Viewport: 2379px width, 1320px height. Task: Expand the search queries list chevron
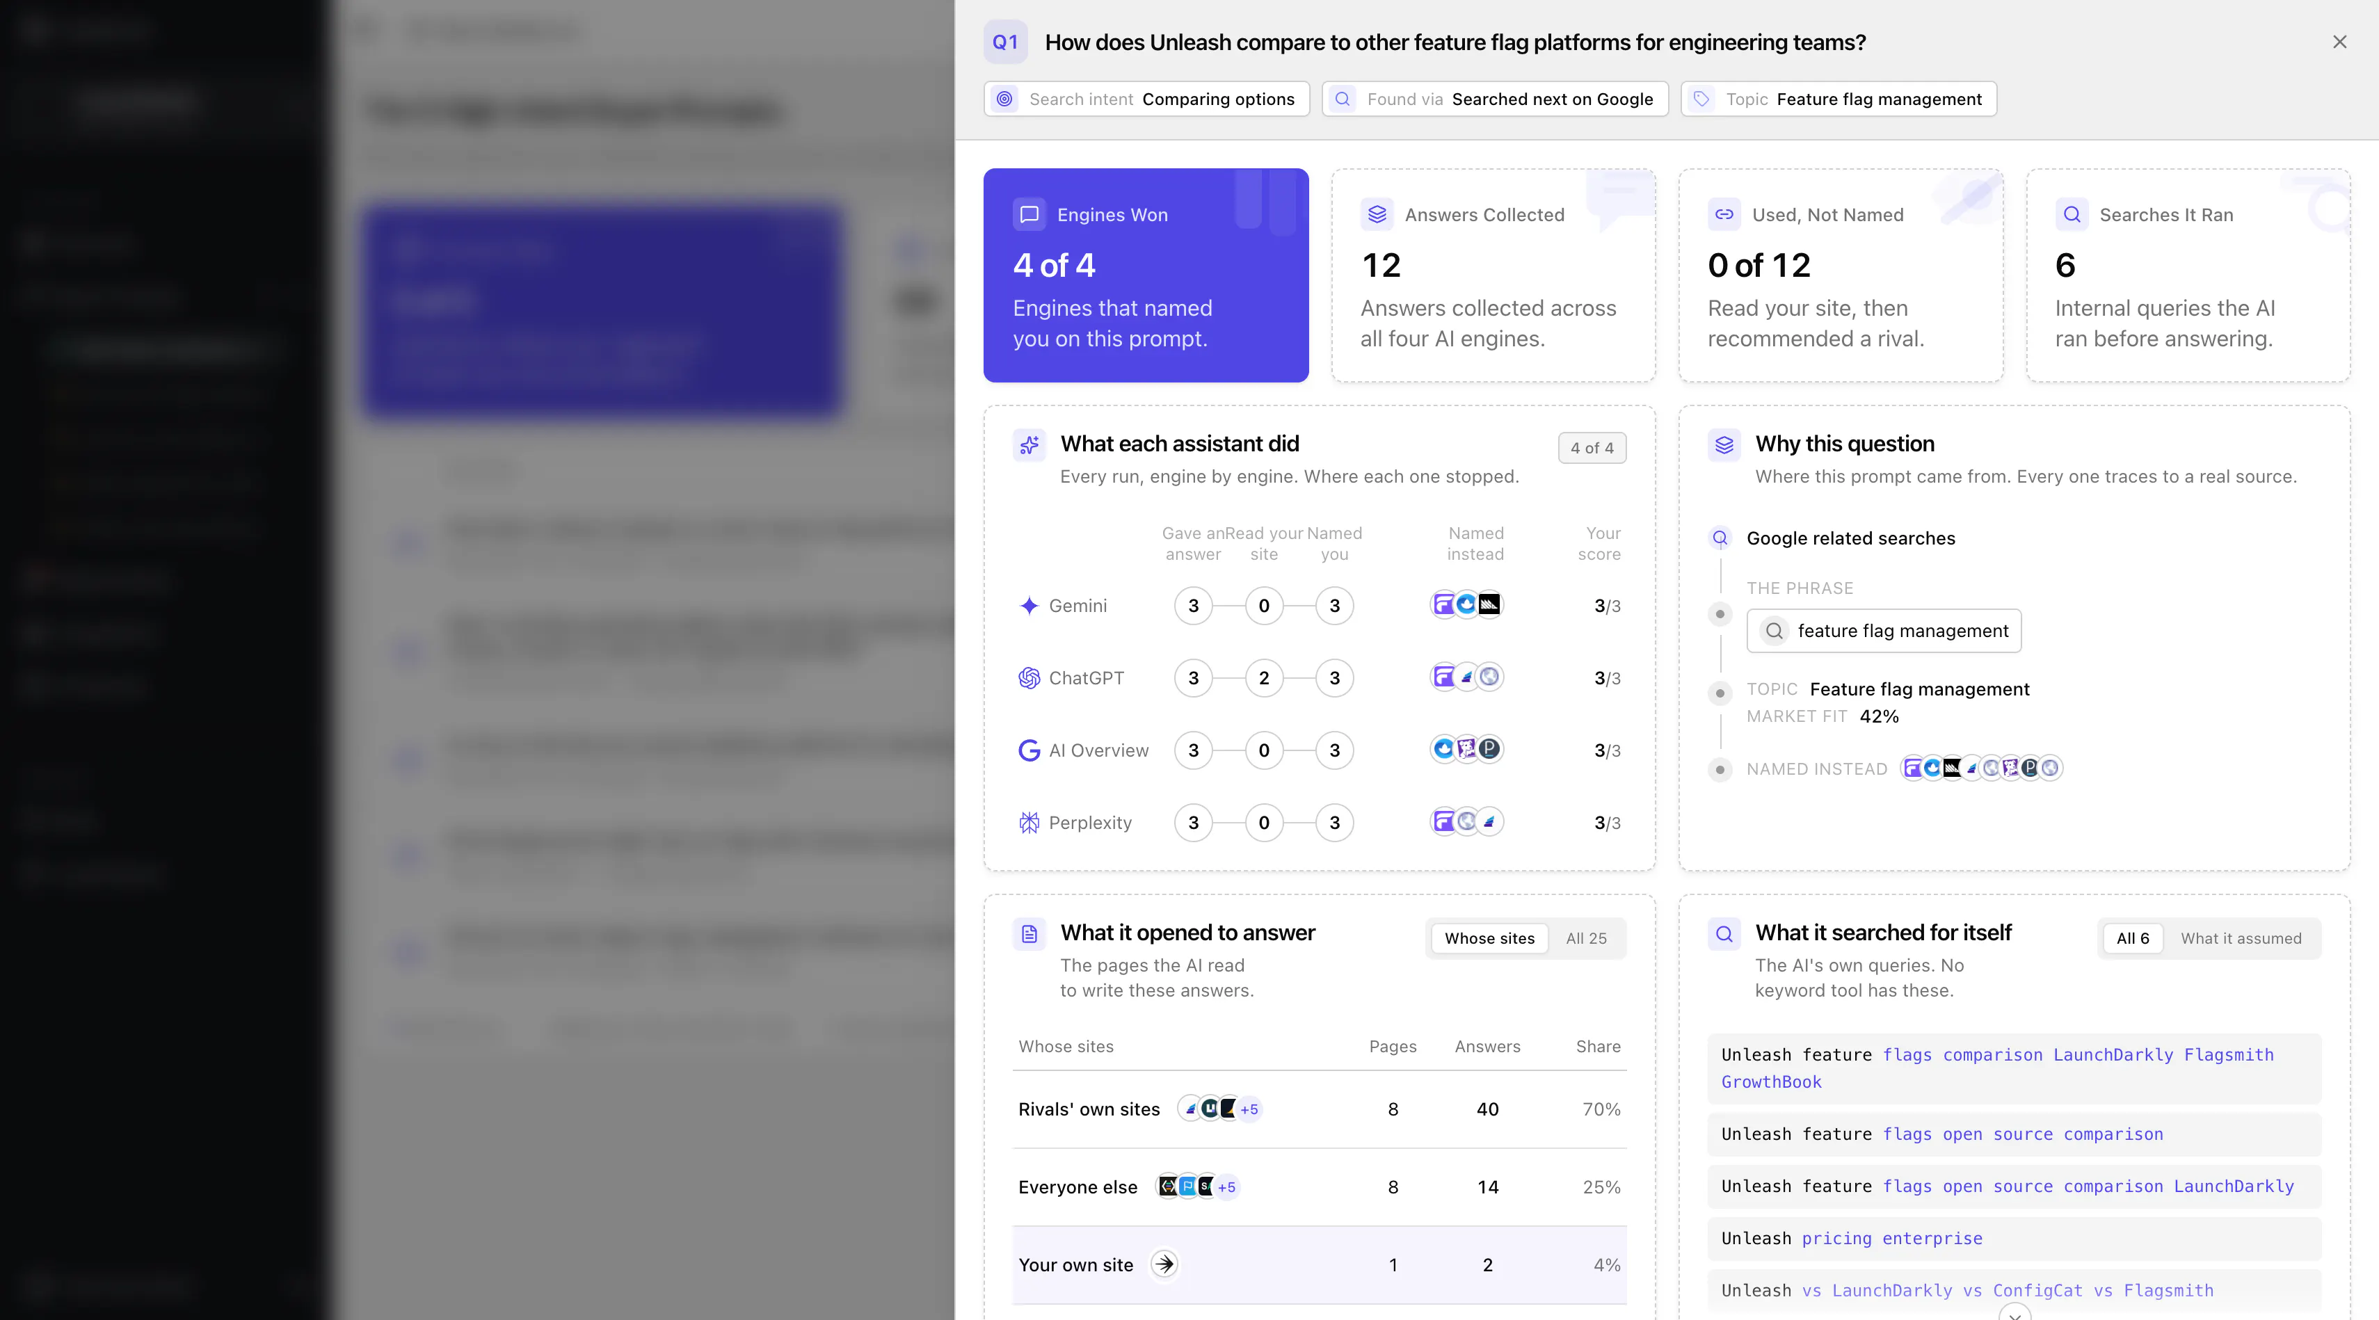tap(2014, 1314)
